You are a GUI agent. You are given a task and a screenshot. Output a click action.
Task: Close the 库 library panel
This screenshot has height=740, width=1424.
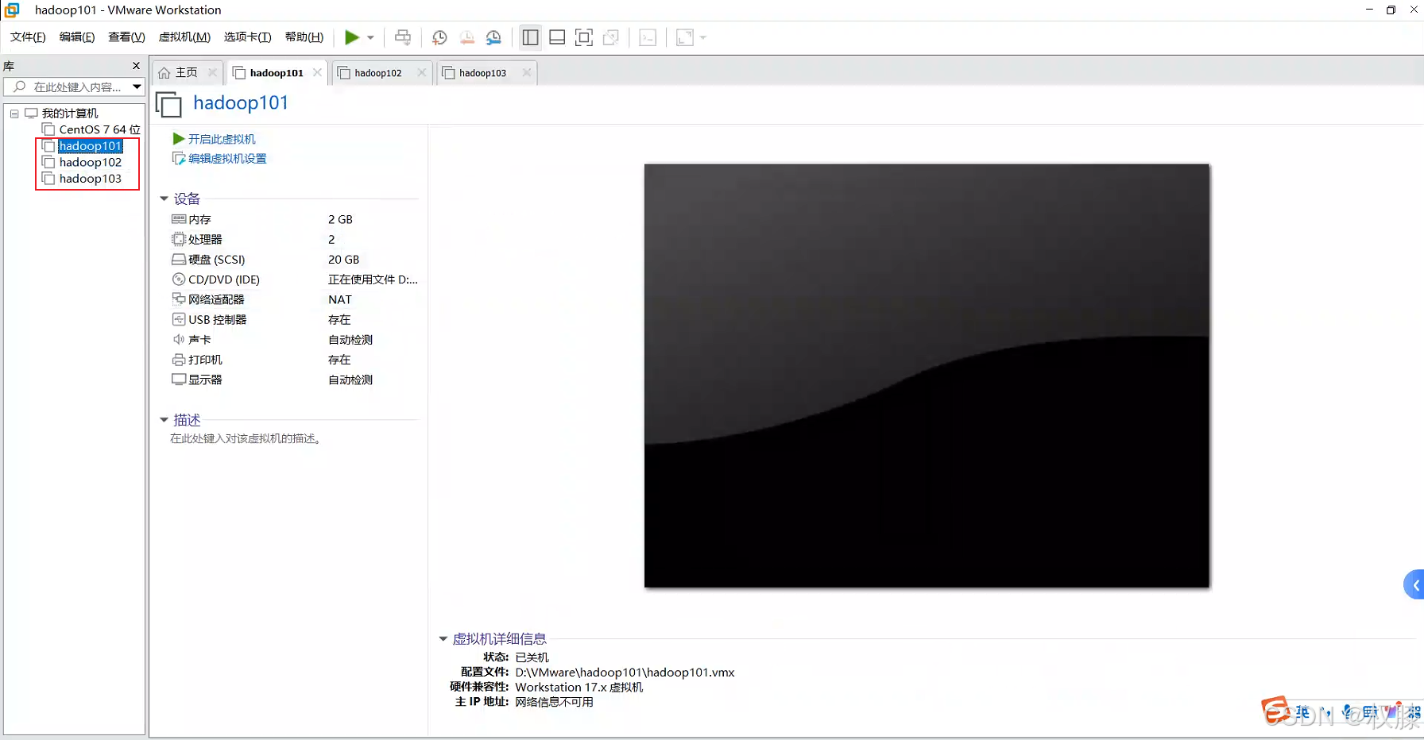pos(136,66)
